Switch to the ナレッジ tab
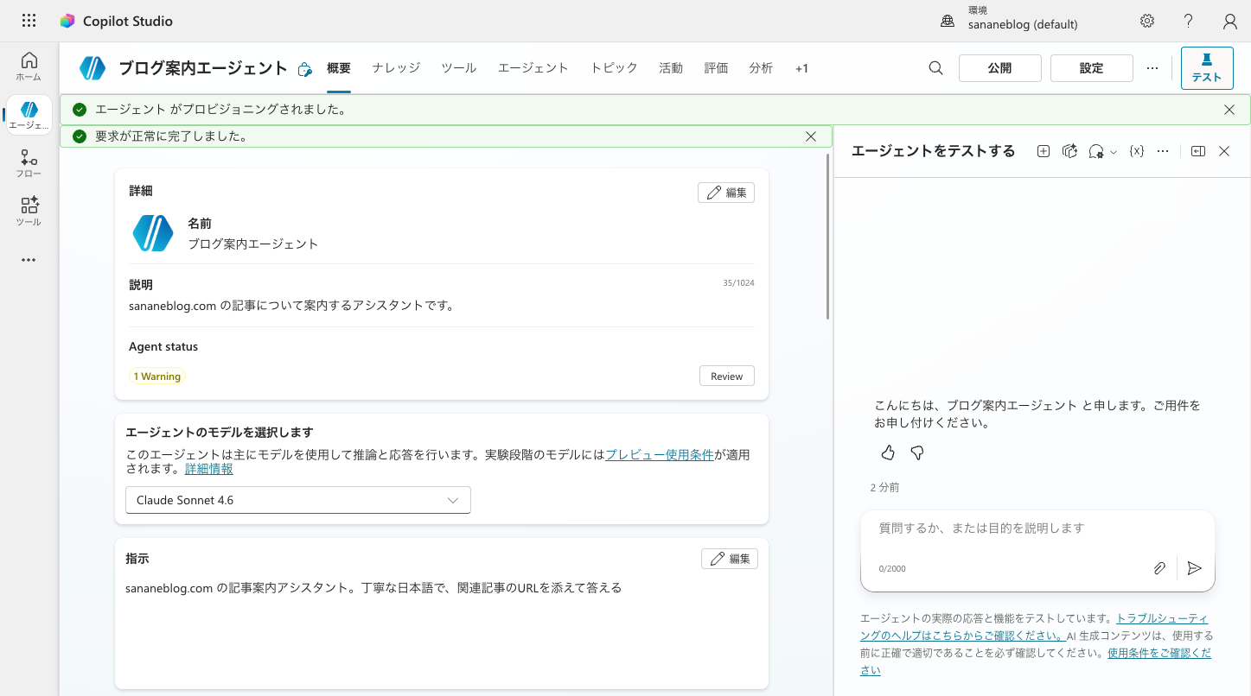Screen dimensions: 1251x696 tap(396, 68)
